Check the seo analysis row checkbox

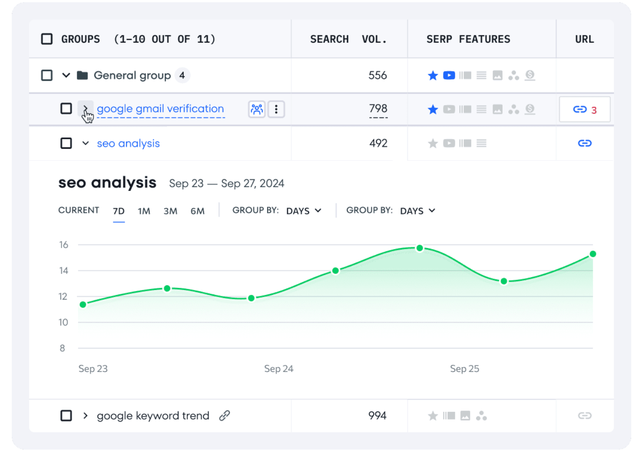tap(66, 143)
